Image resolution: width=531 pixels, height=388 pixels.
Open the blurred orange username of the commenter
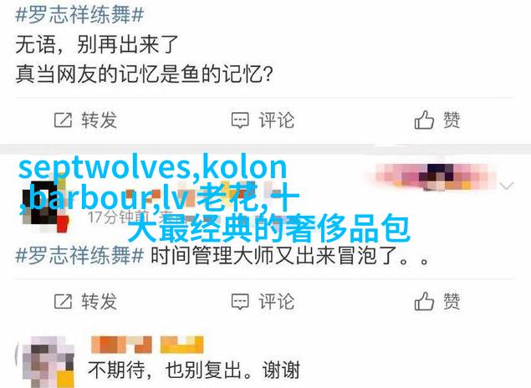coord(121,345)
